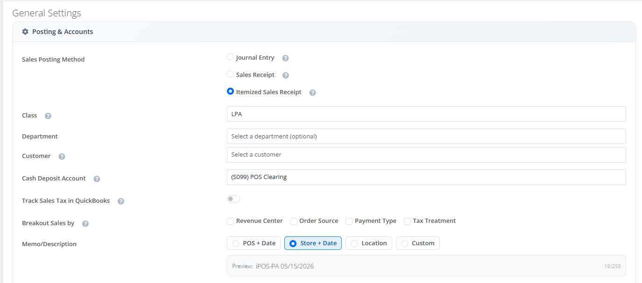Show help for Breakout Sales by
Image resolution: width=642 pixels, height=283 pixels.
[x=85, y=224]
